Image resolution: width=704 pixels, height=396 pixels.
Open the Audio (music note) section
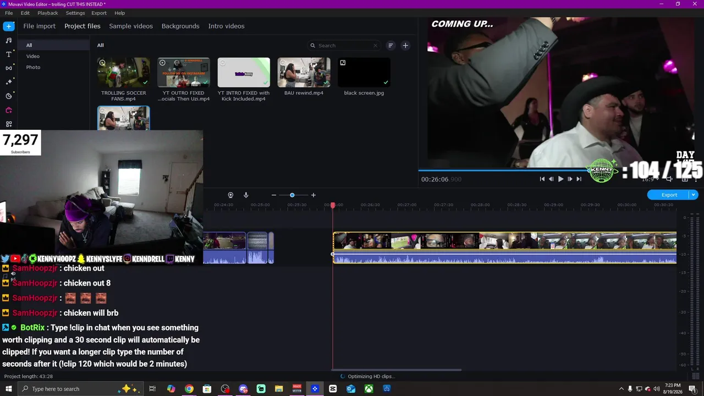(x=9, y=40)
